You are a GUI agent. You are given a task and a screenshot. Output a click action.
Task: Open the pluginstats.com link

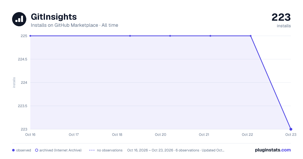(x=273, y=150)
